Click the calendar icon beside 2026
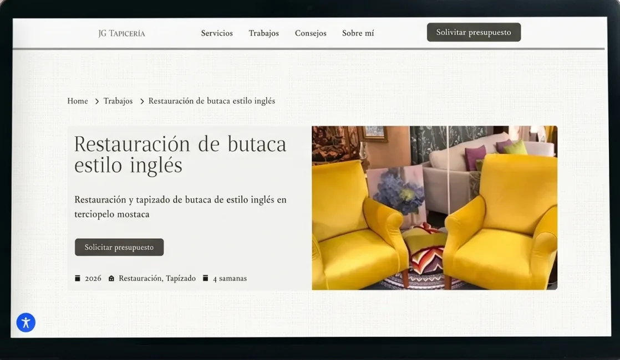 (78, 278)
